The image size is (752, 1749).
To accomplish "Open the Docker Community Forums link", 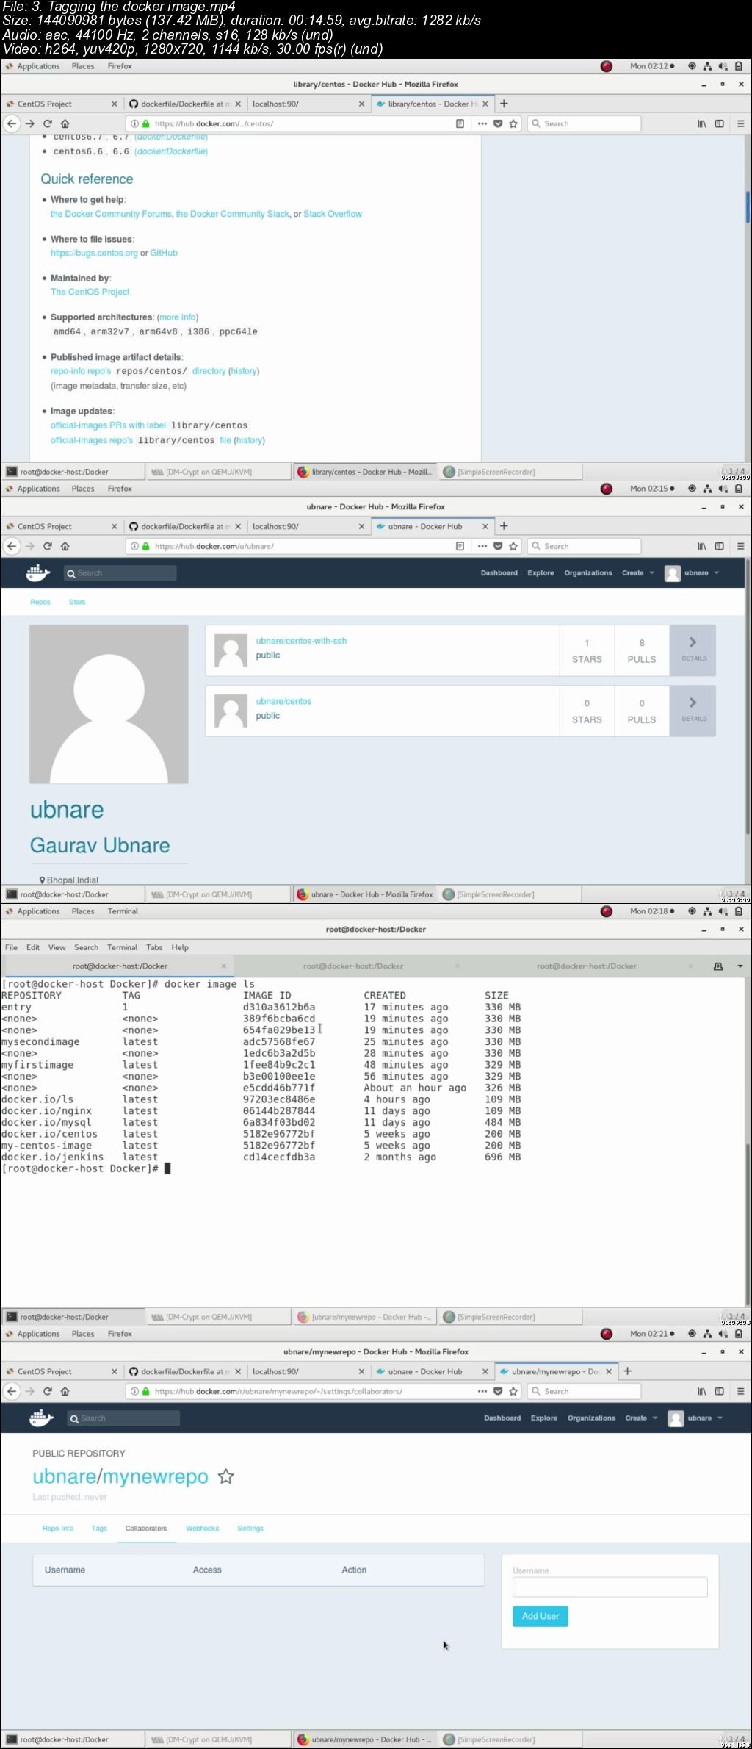I will (111, 214).
